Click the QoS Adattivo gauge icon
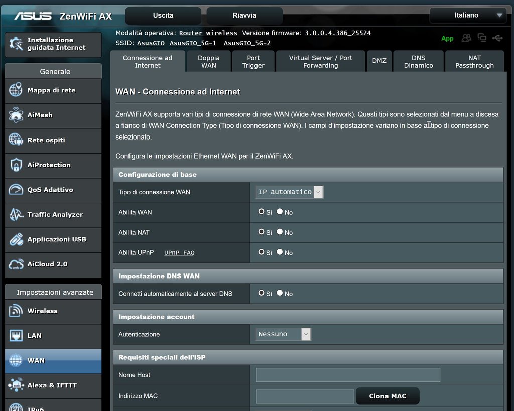 click(16, 190)
